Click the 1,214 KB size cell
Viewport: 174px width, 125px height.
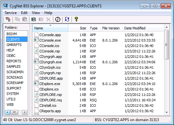(79, 62)
